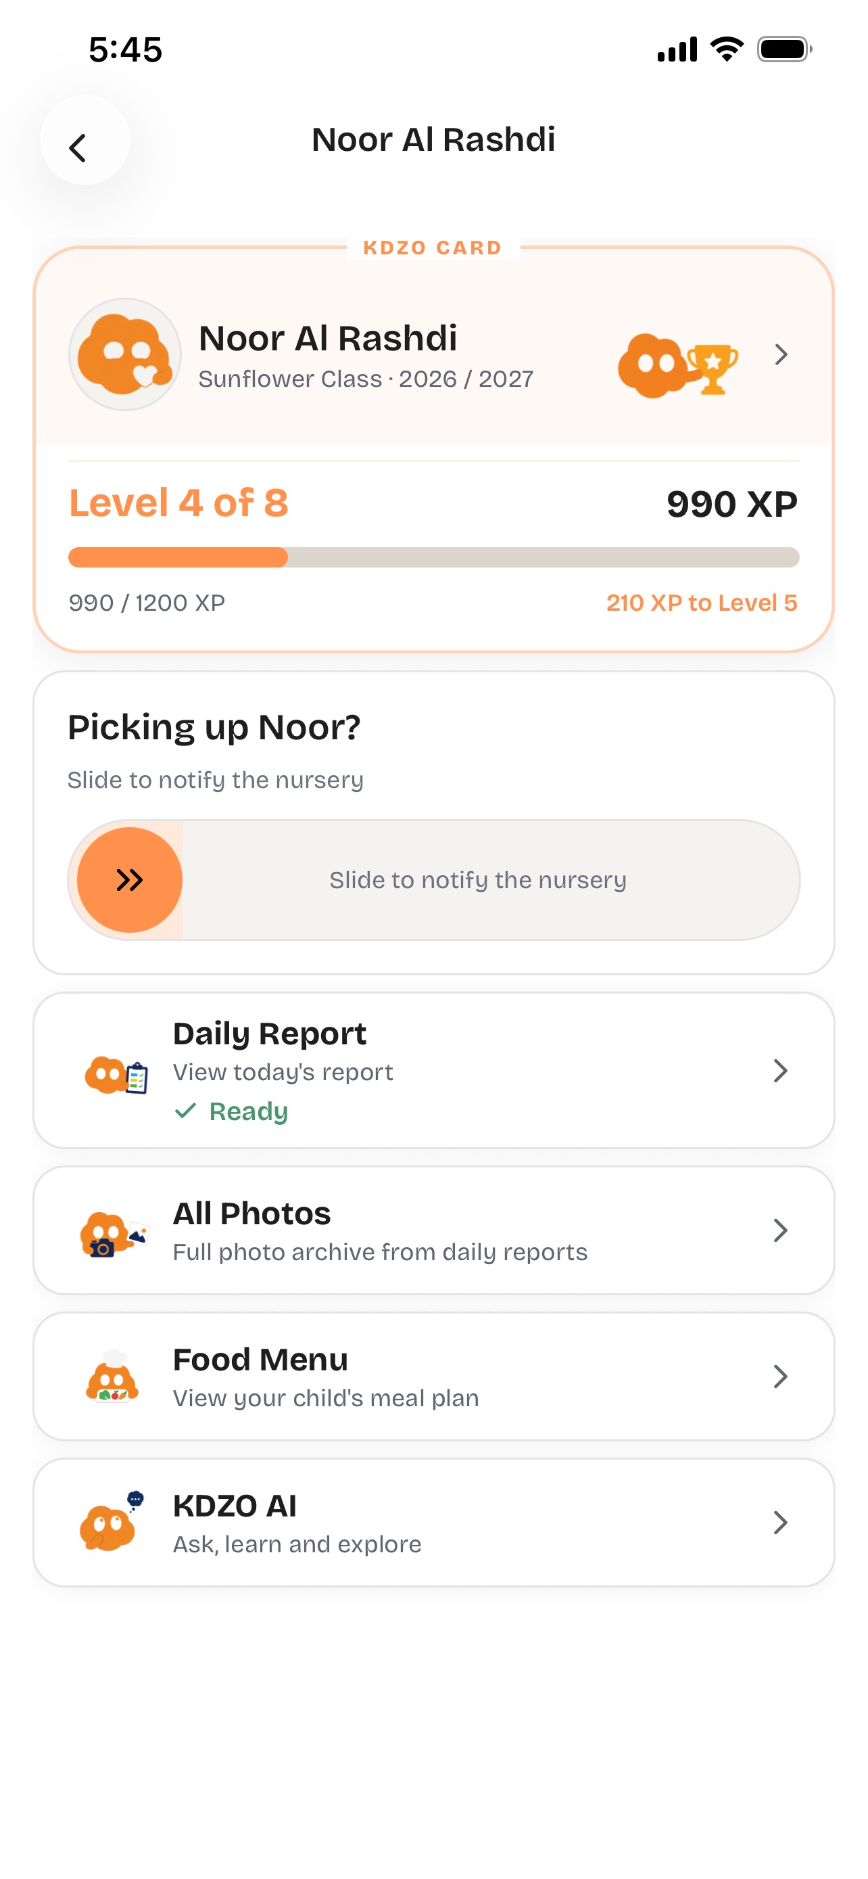The width and height of the screenshot is (868, 1879).
Task: Tap the orange slide-to-notify arrow knob
Action: (x=130, y=880)
